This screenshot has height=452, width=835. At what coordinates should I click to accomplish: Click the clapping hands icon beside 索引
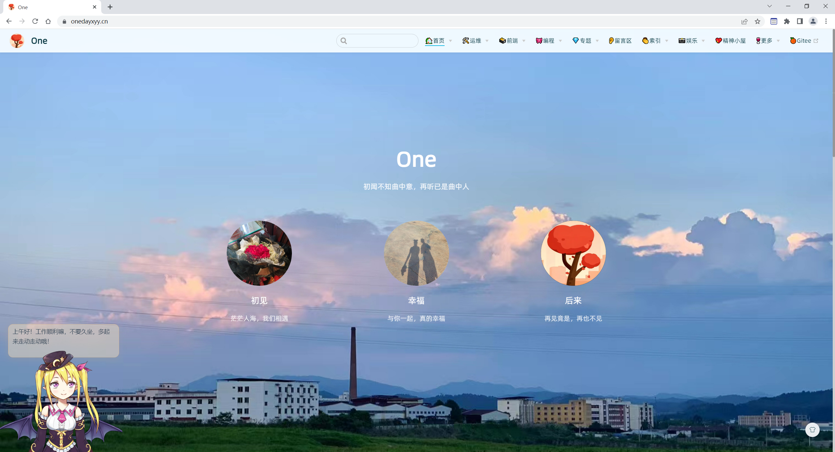pos(645,41)
